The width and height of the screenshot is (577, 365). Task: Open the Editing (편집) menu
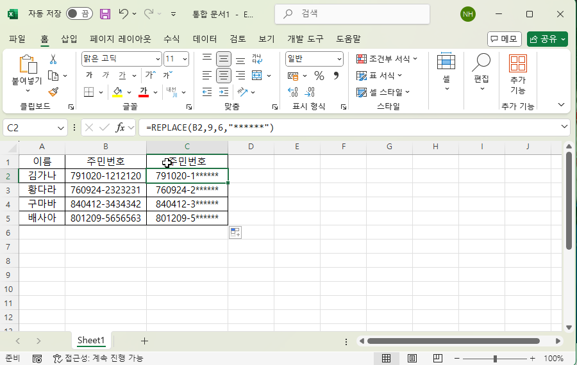[481, 72]
